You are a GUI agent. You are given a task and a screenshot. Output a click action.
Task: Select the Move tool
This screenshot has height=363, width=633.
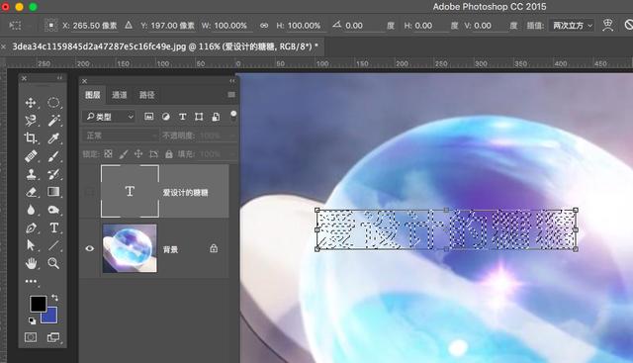[x=31, y=103]
